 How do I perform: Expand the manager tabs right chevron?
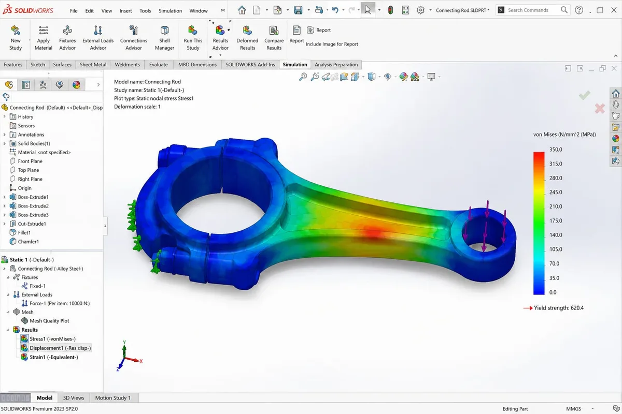[100, 85]
